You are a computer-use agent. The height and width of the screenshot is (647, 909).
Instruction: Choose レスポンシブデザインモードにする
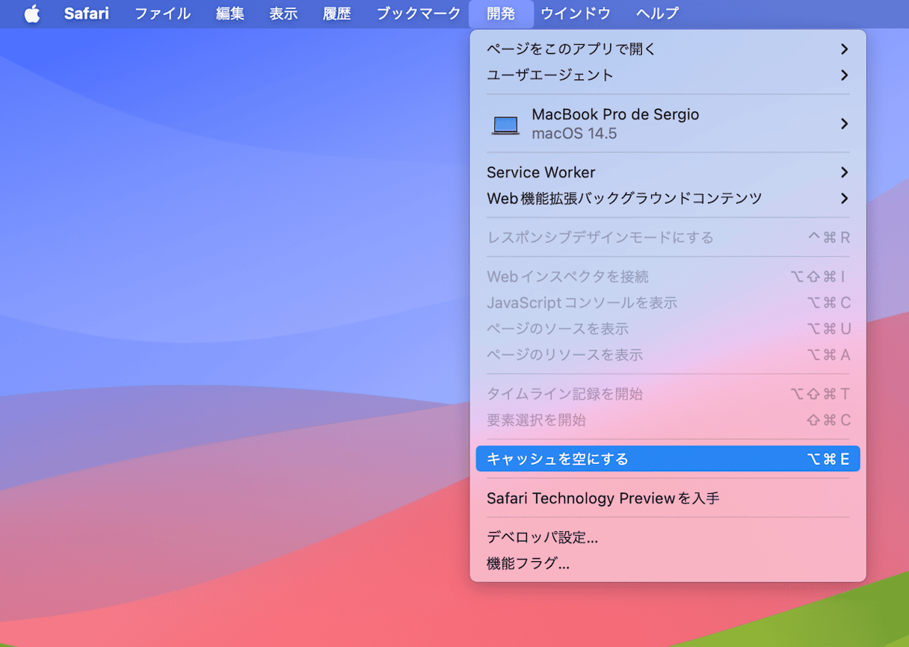[x=668, y=238]
